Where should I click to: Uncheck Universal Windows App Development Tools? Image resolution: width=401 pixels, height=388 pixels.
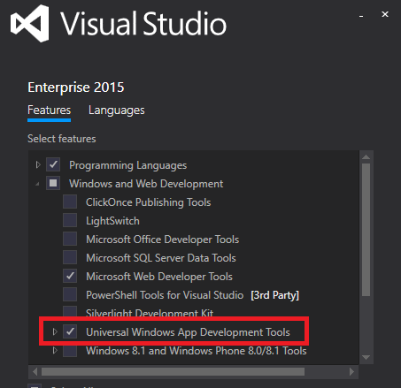click(x=70, y=331)
